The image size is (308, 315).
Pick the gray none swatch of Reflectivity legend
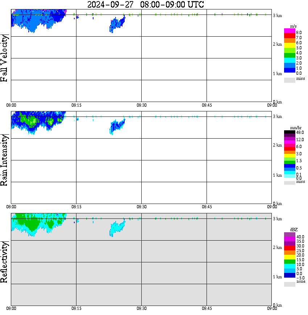coord(290,284)
